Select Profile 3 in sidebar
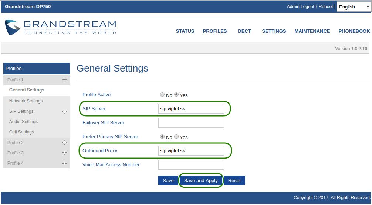 pyautogui.click(x=16, y=153)
